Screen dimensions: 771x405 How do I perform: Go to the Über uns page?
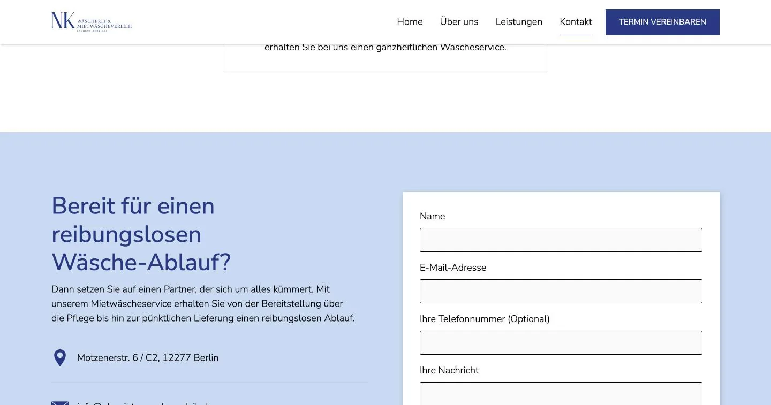click(x=459, y=22)
